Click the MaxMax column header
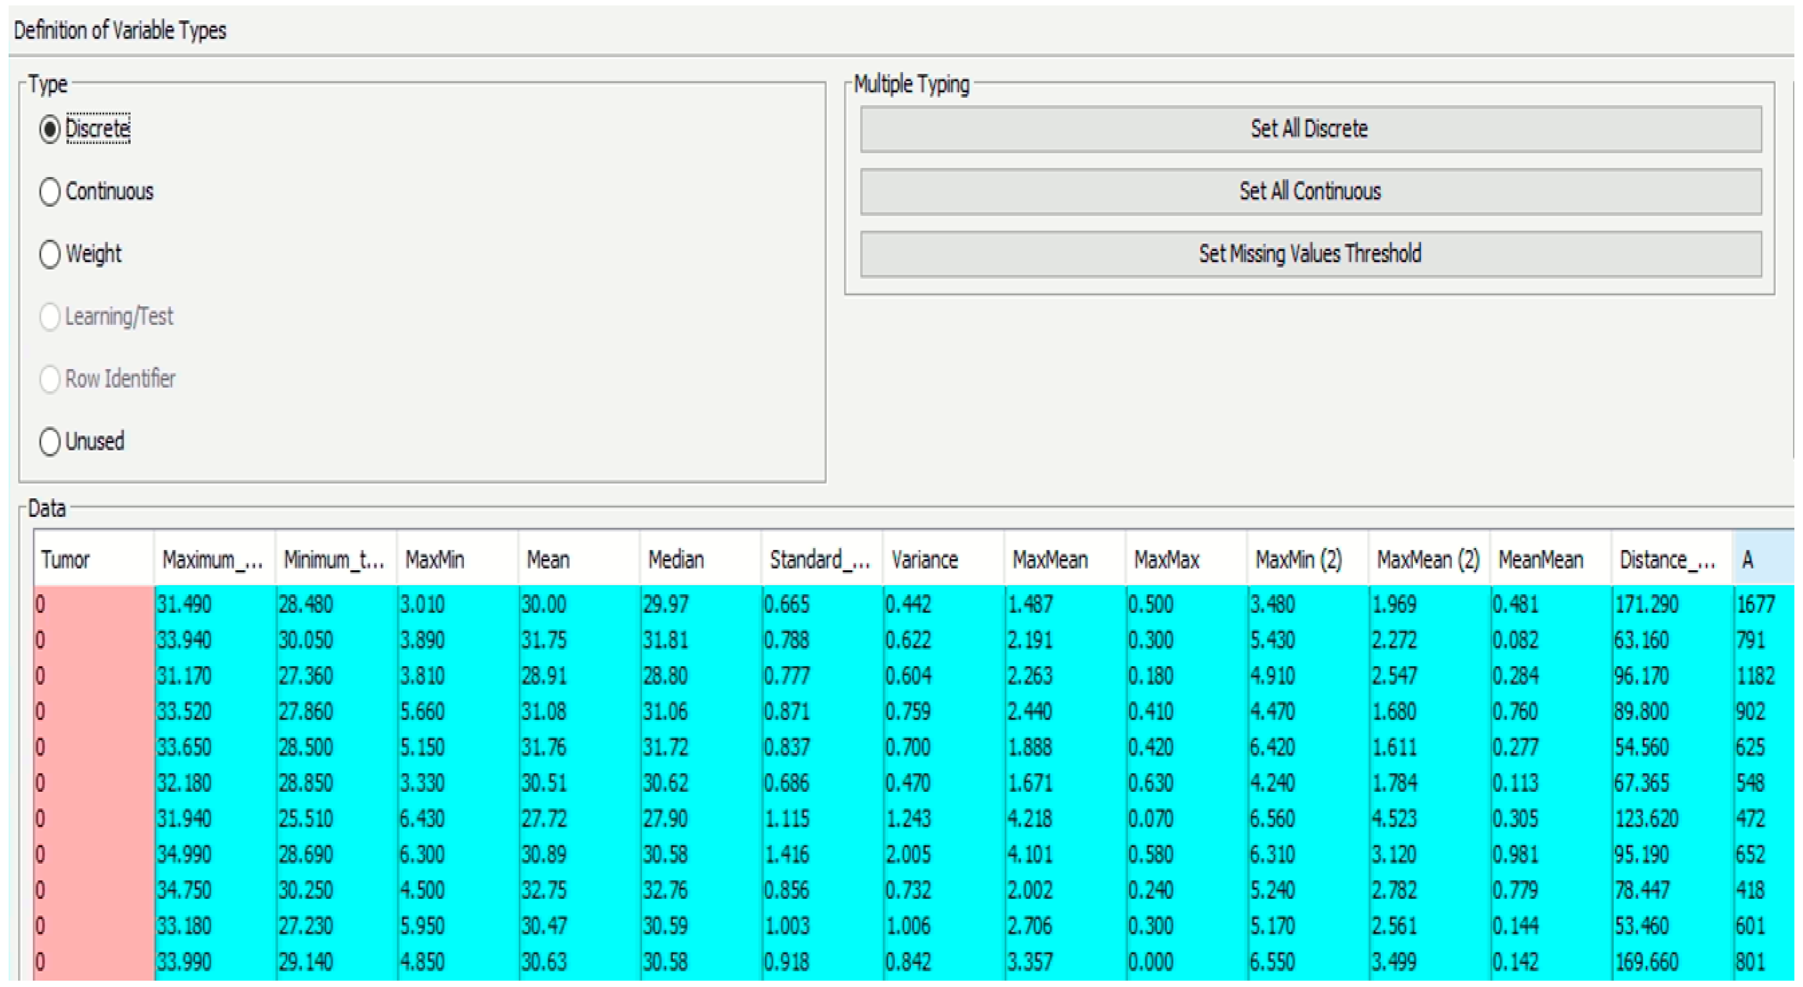 [x=1185, y=559]
